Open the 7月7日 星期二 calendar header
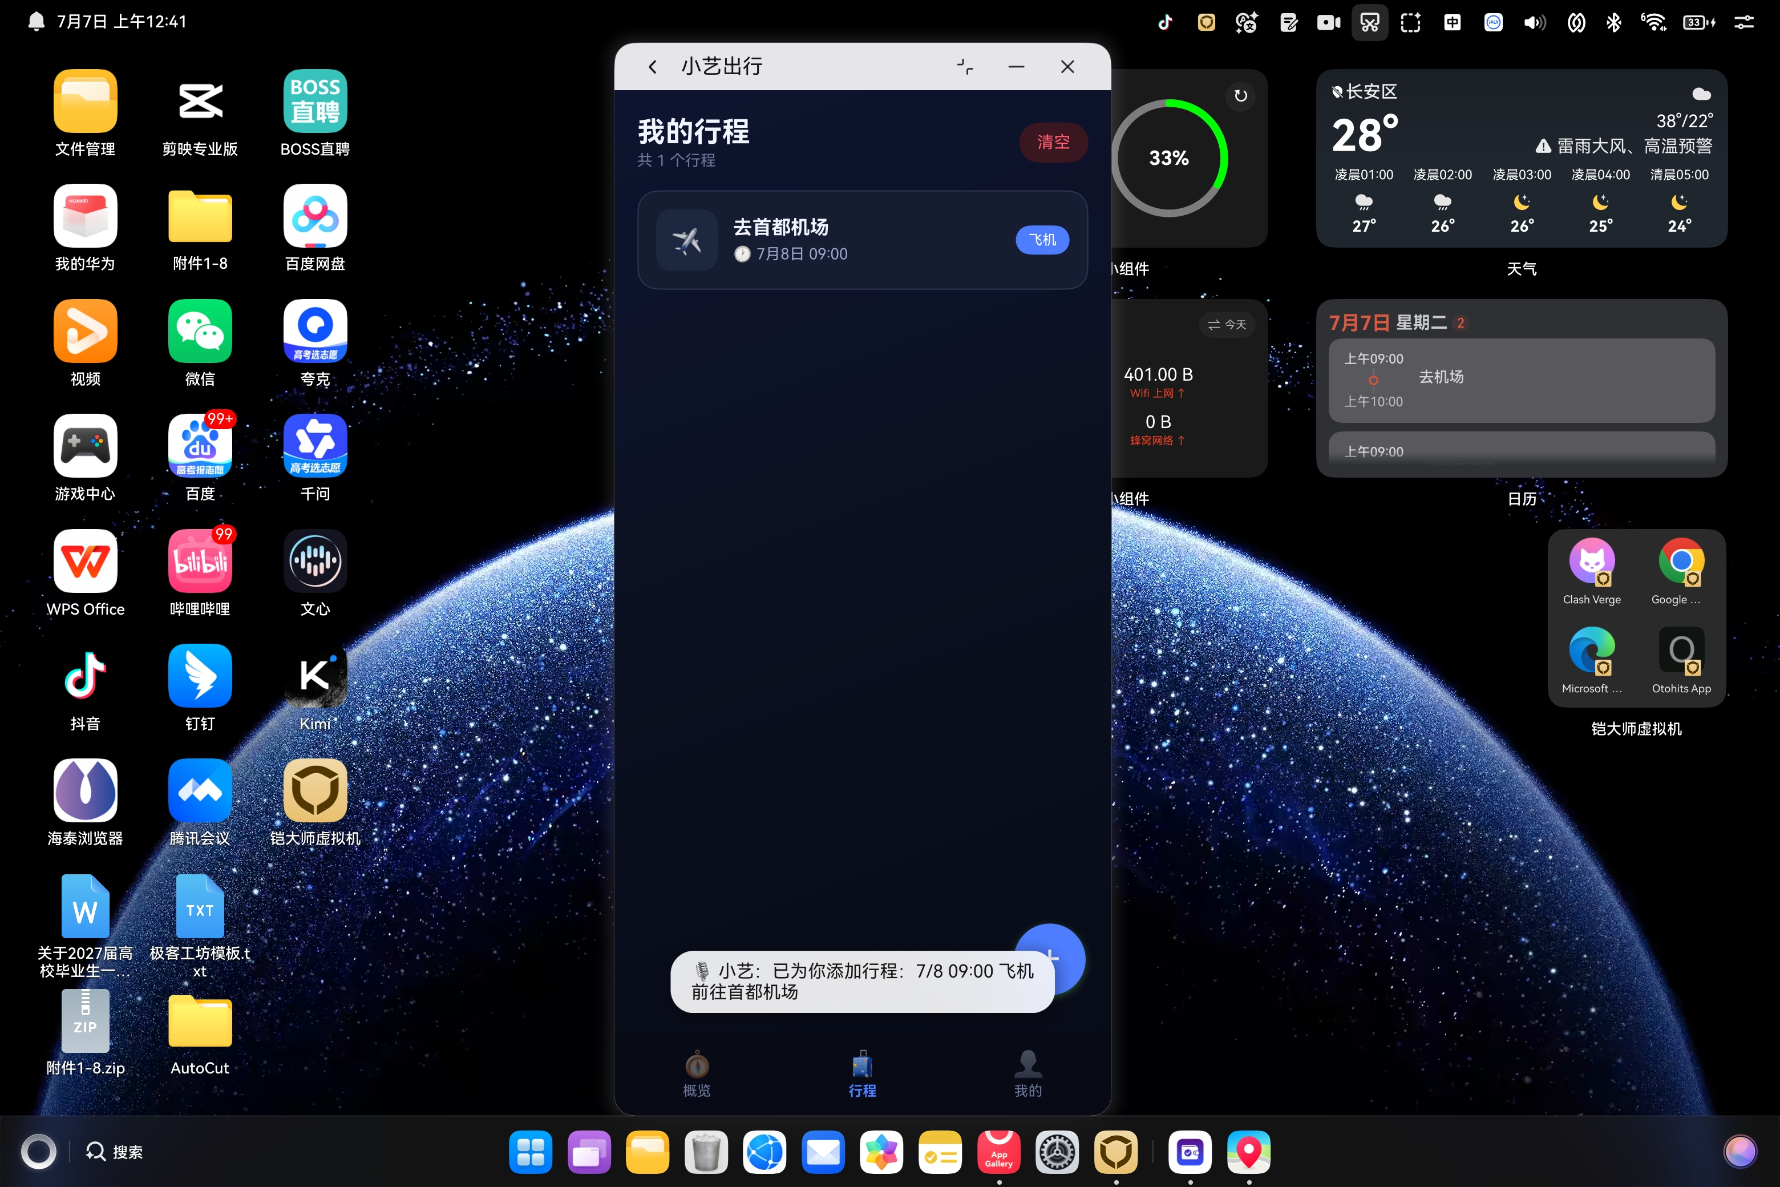1780x1187 pixels. click(1388, 323)
